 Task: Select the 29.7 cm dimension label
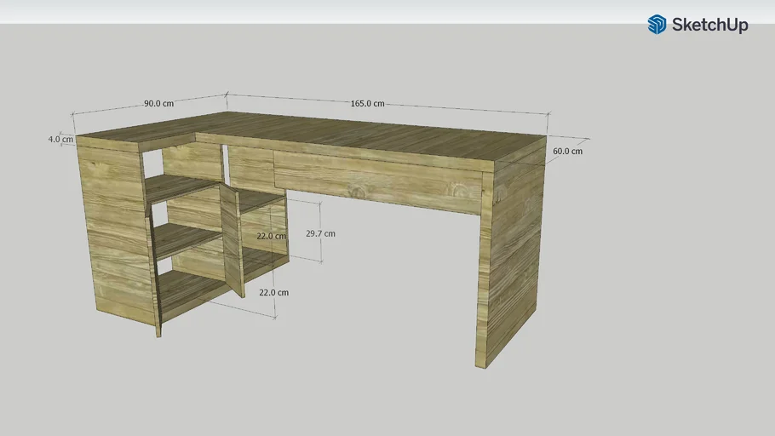coord(320,233)
